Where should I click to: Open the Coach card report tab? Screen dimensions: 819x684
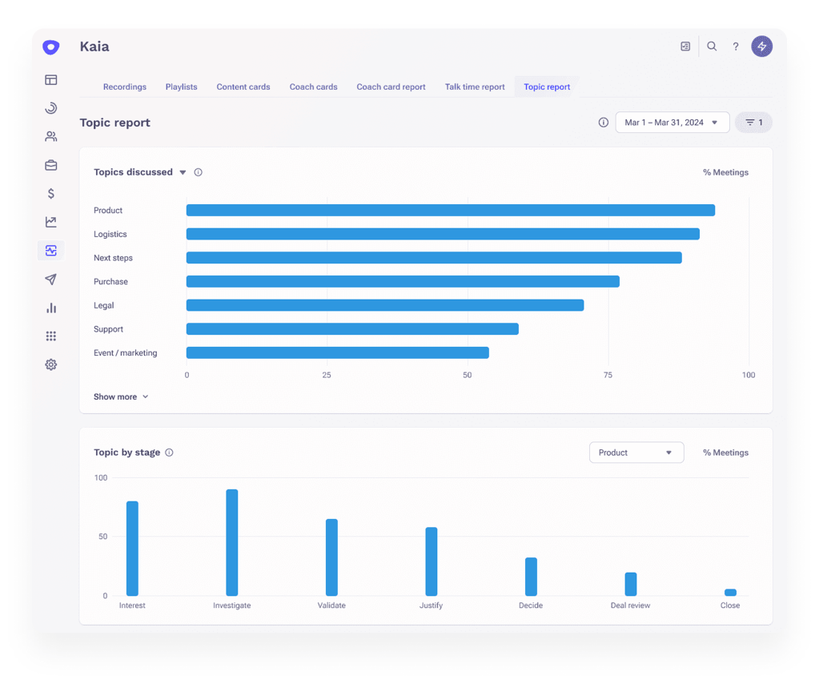391,87
